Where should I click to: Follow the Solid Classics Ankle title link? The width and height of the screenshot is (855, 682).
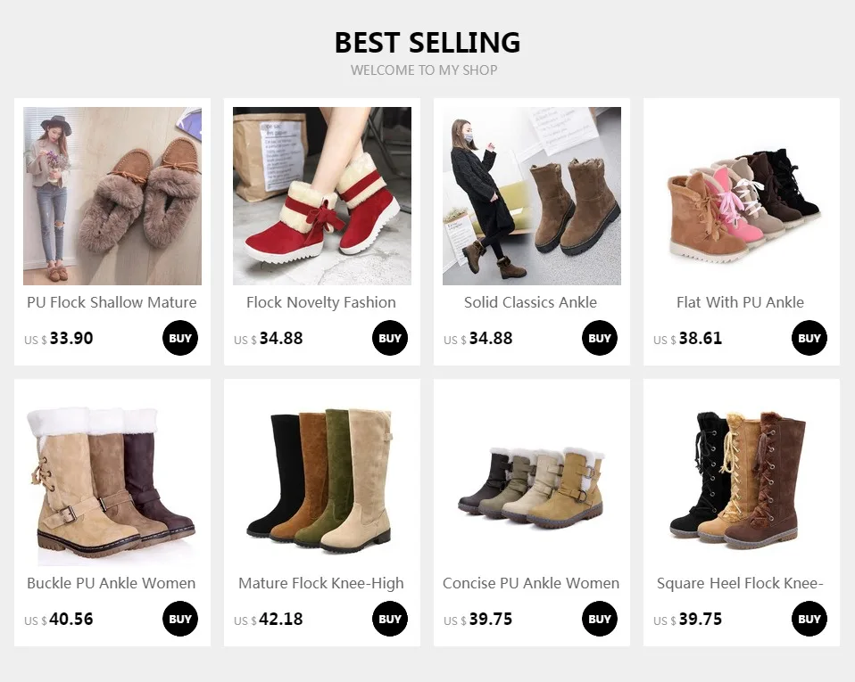530,302
